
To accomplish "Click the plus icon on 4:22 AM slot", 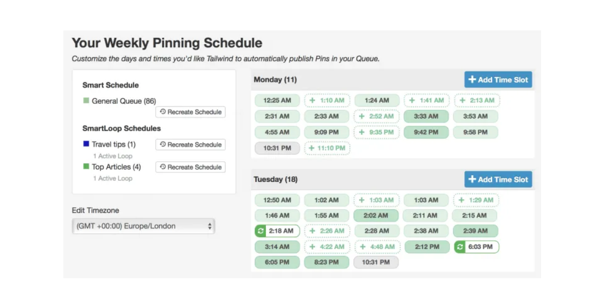I will click(x=313, y=247).
